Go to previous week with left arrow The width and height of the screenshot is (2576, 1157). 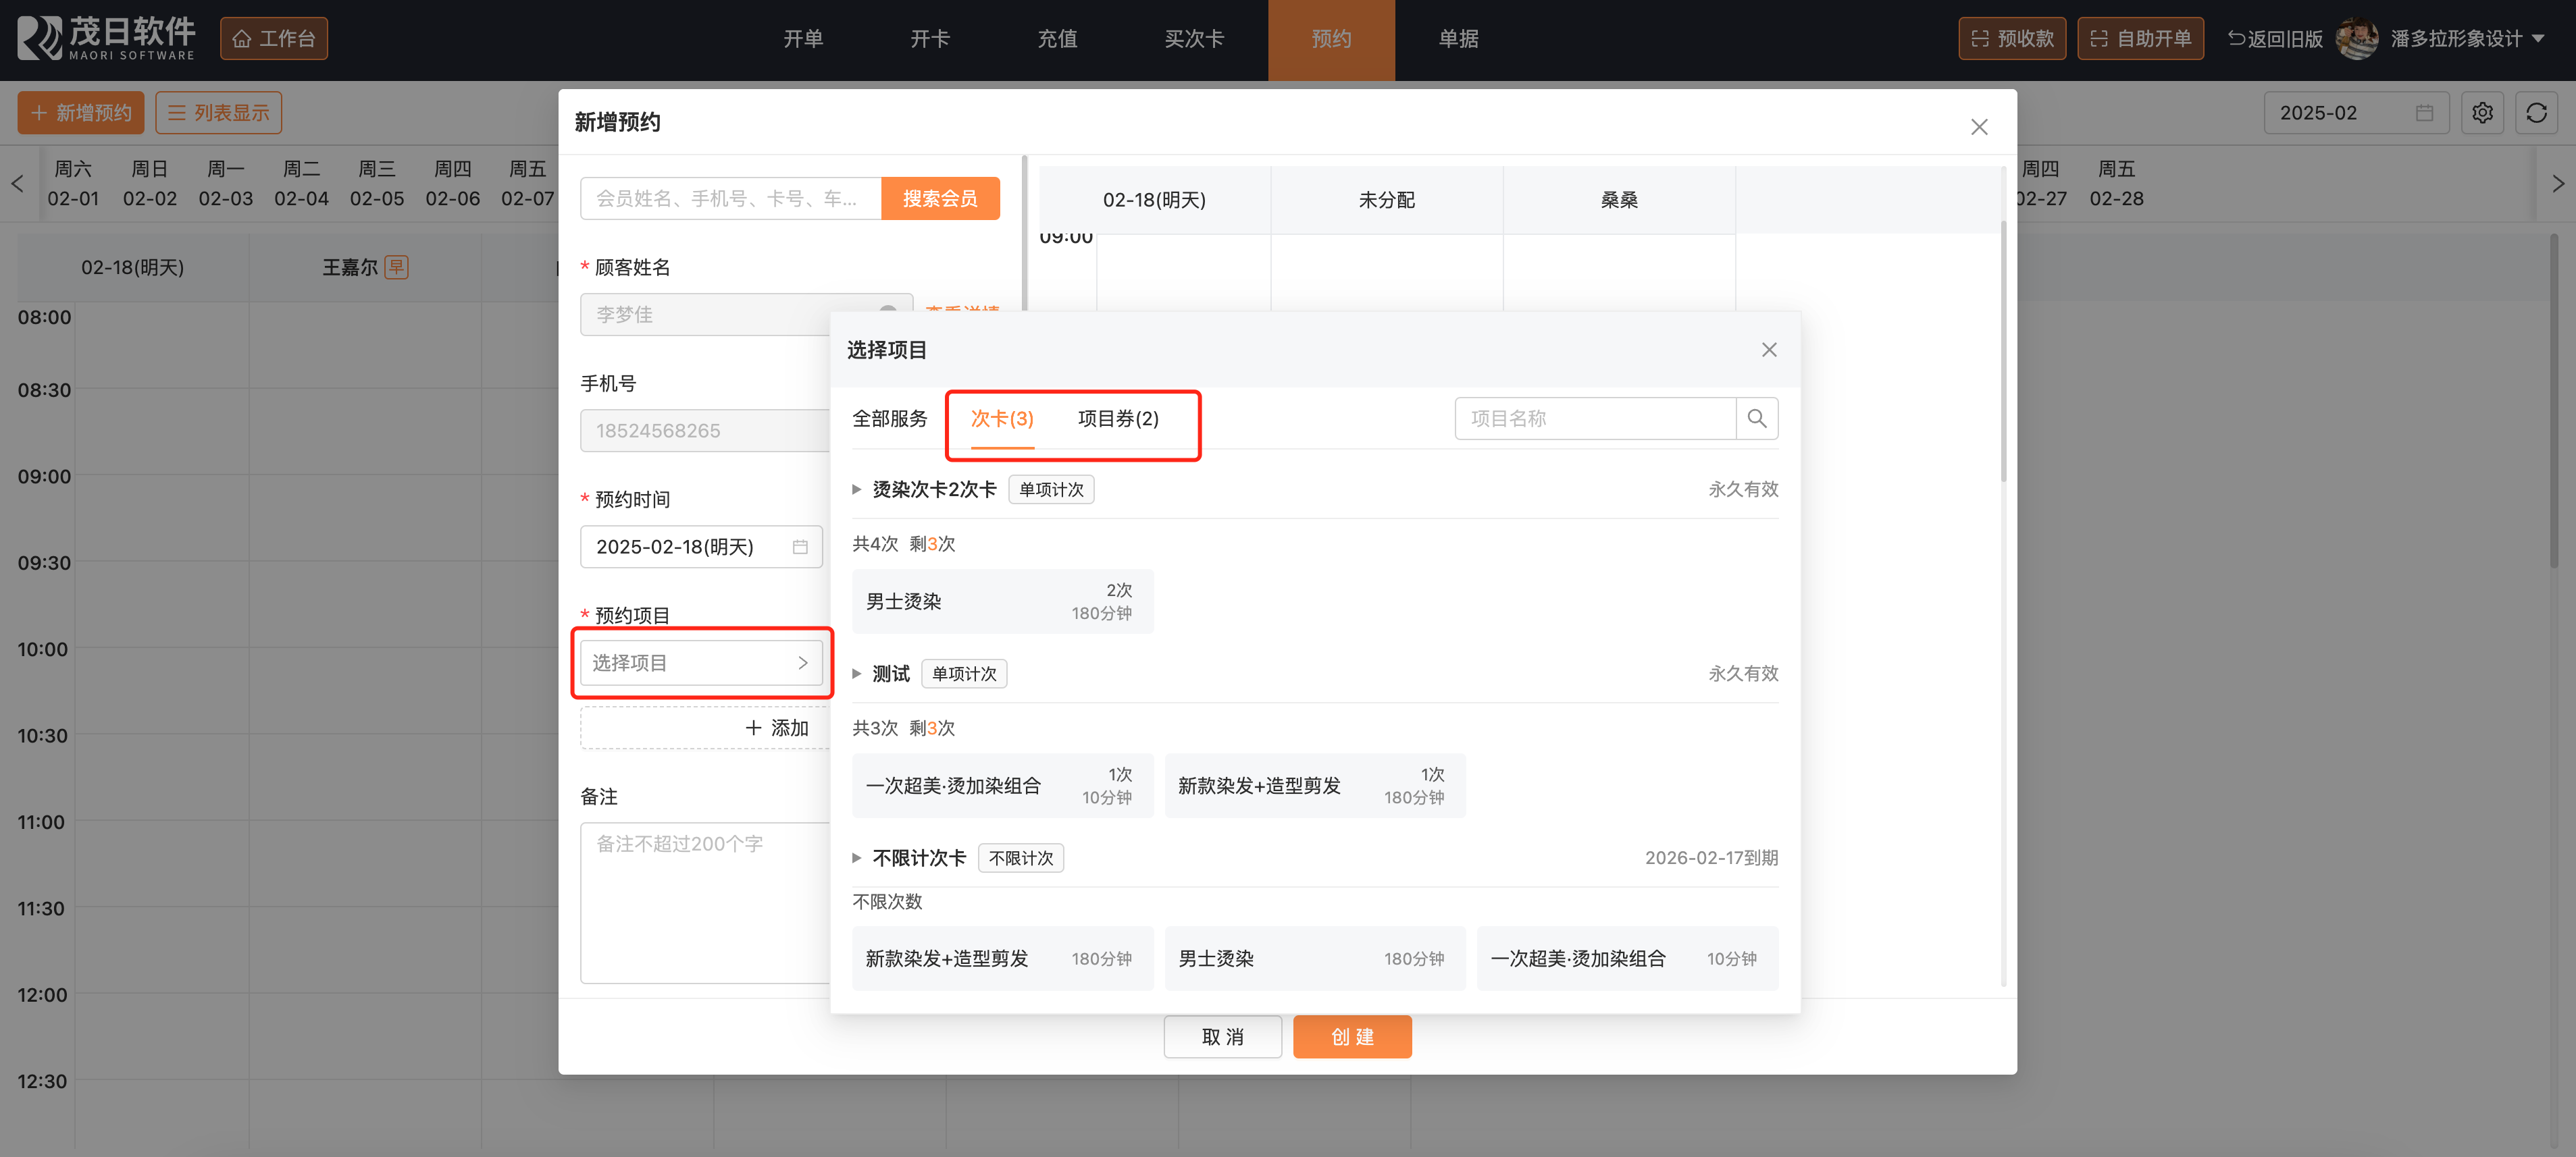17,184
